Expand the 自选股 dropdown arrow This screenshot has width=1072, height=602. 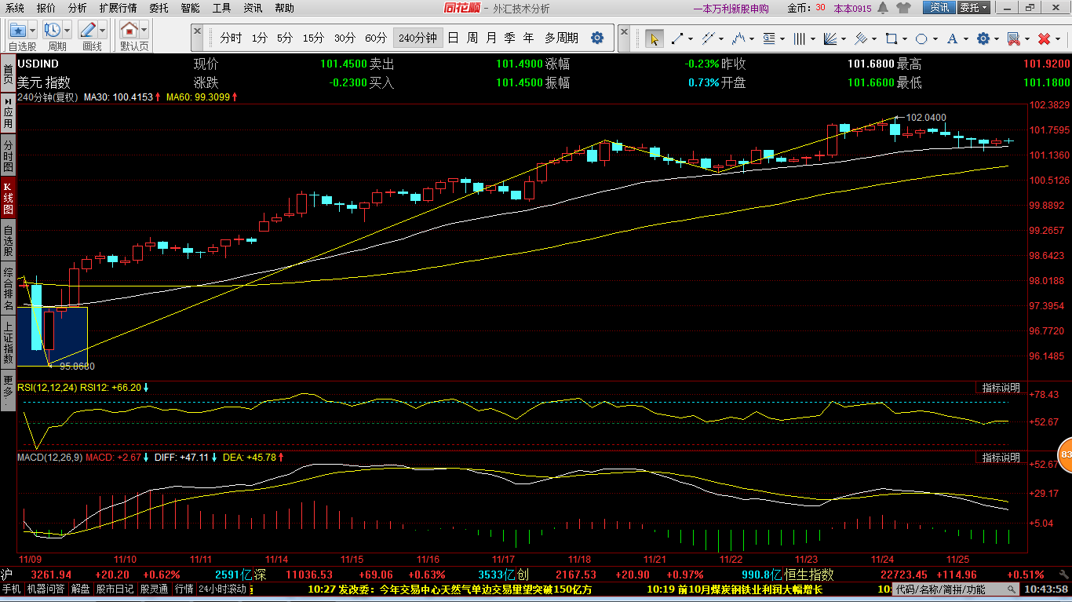point(32,31)
